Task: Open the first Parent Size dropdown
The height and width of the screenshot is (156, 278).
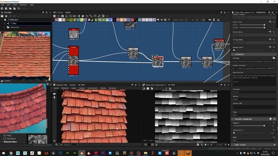Action: [x=187, y=20]
